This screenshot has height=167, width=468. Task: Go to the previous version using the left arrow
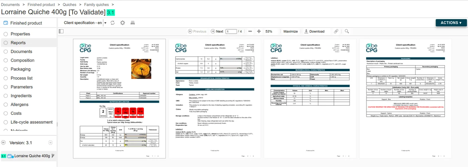click(x=3, y=143)
